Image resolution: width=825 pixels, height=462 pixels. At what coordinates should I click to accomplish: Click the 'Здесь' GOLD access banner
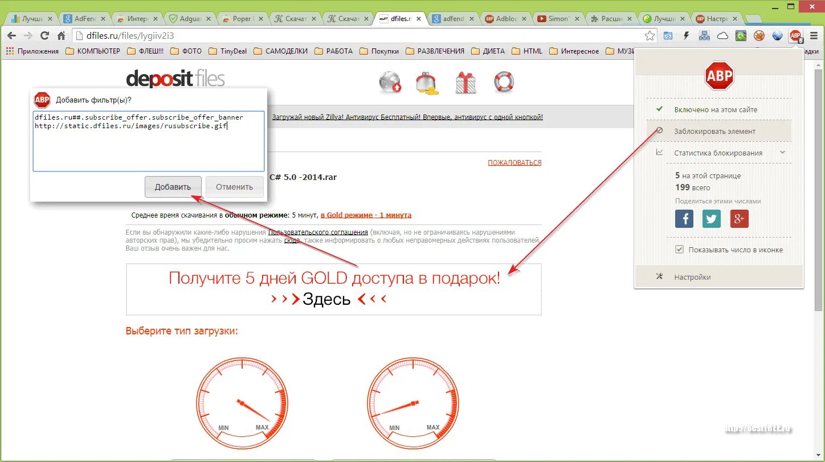tap(334, 289)
